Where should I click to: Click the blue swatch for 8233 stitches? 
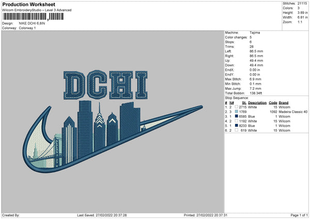[237, 126]
